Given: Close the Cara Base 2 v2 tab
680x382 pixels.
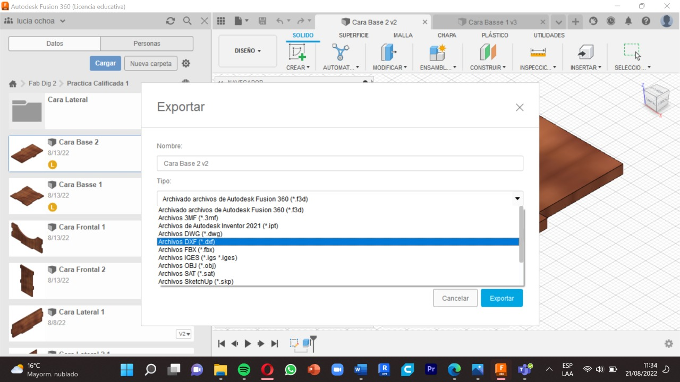Looking at the screenshot, I should pyautogui.click(x=425, y=22).
